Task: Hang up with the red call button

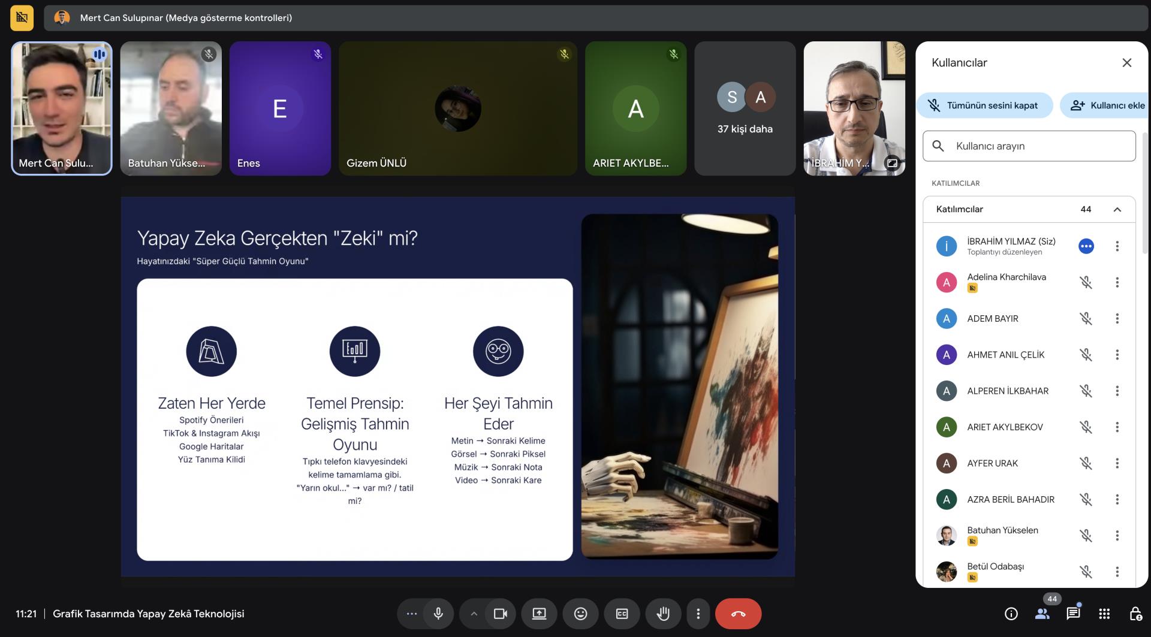Action: click(x=738, y=614)
